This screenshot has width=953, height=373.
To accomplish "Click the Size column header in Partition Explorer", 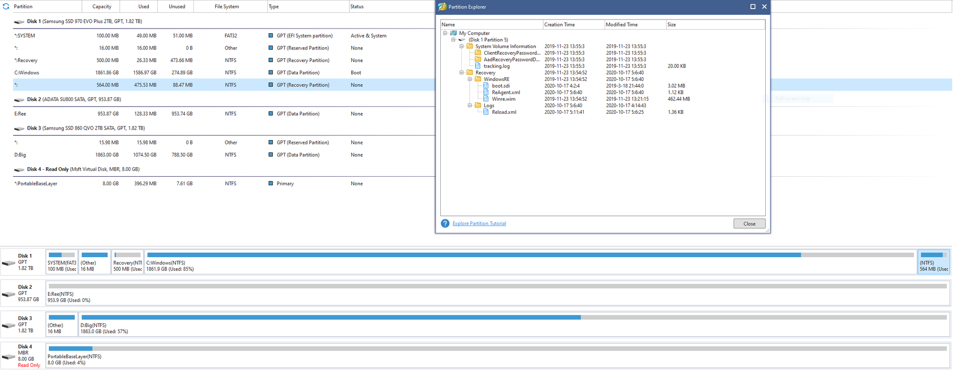I will click(715, 25).
